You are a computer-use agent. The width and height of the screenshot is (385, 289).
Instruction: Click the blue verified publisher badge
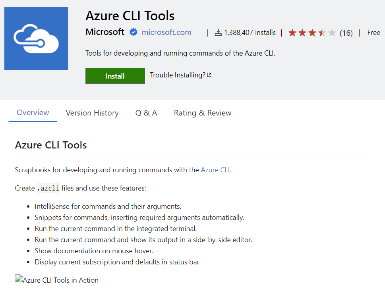pyautogui.click(x=133, y=32)
